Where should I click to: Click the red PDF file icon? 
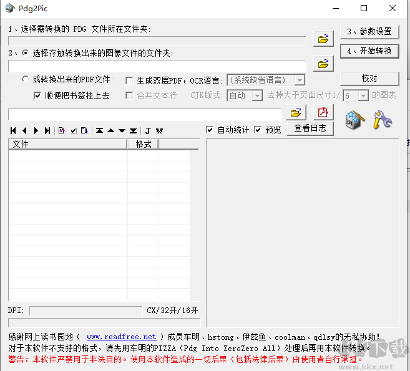pos(323,112)
